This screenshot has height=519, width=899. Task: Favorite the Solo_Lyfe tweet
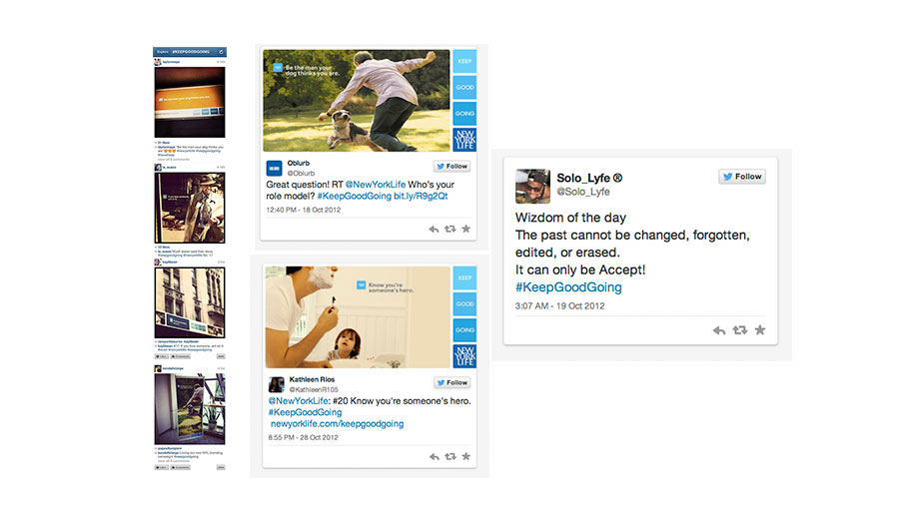760,329
